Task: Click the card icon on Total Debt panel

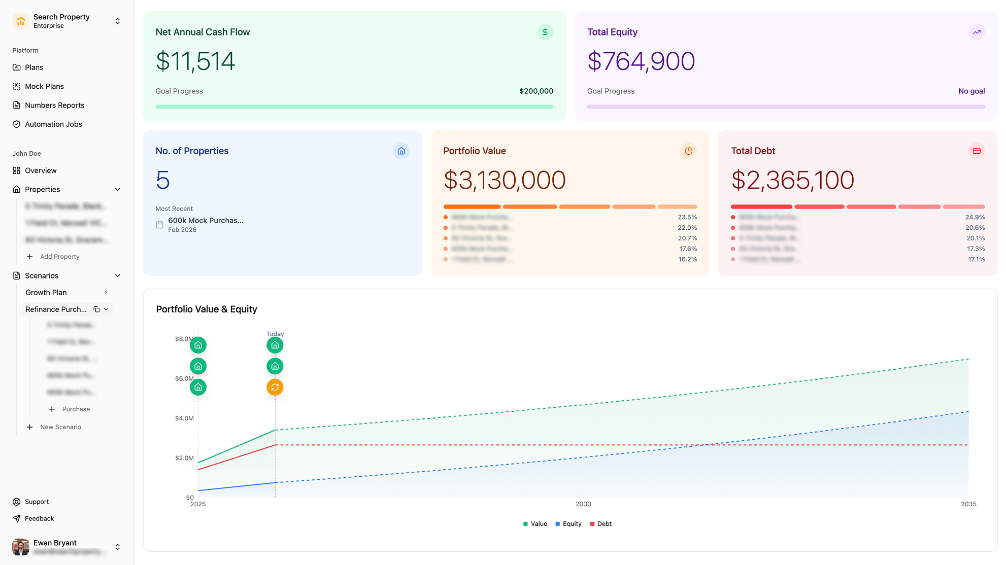Action: 976,151
